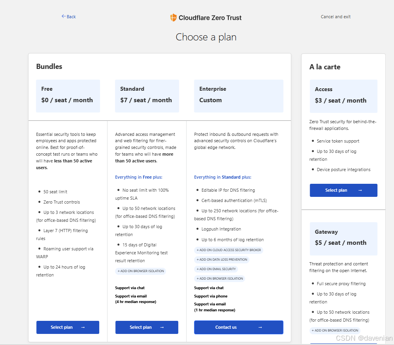Click '(1 hr median response)' text

click(215, 310)
